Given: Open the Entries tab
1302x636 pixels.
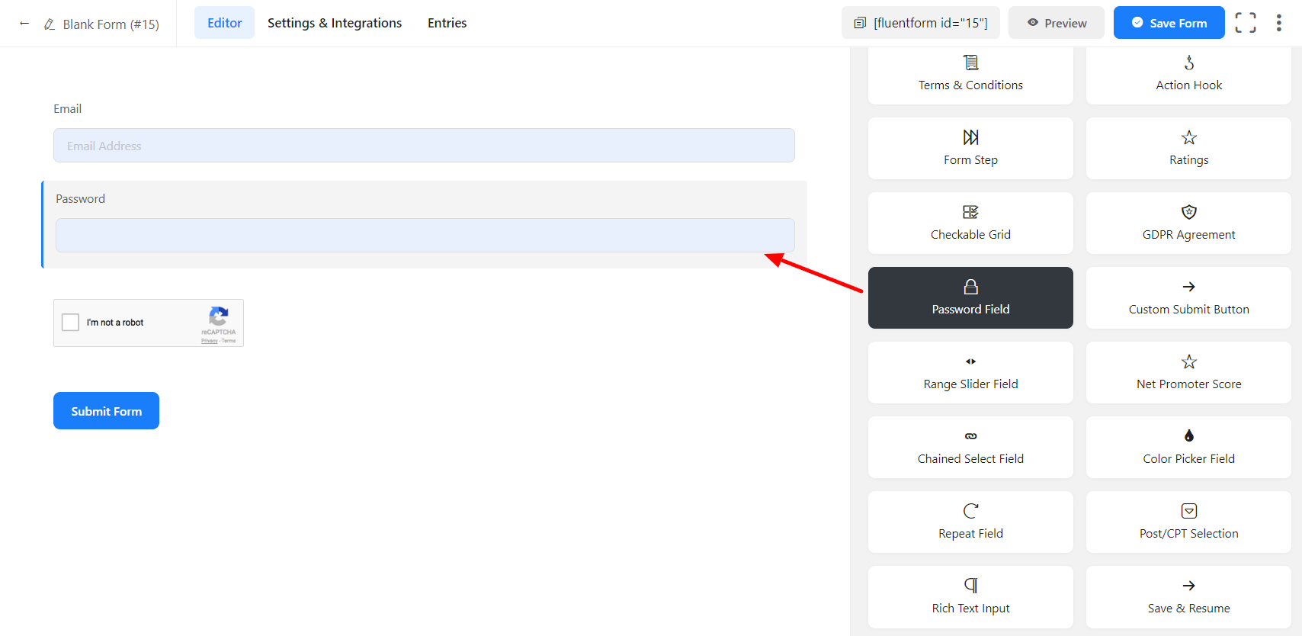Looking at the screenshot, I should [x=447, y=23].
